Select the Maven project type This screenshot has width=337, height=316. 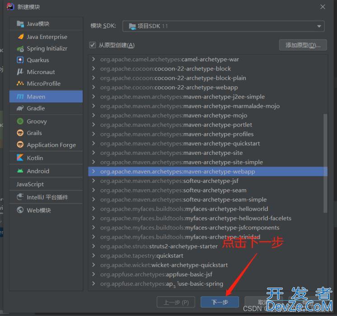[46, 97]
